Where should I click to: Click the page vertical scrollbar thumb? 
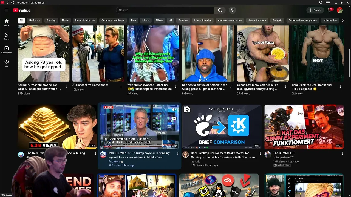(349, 63)
